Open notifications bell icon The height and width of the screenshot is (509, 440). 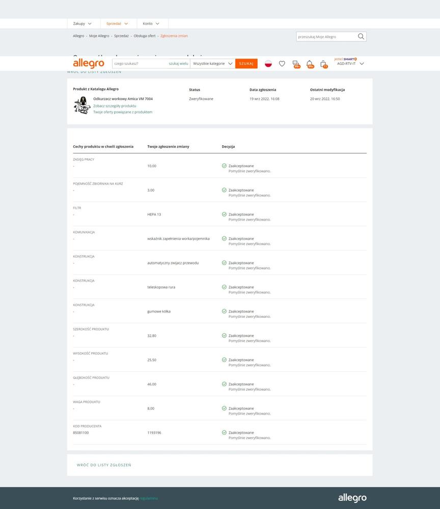[x=309, y=64]
